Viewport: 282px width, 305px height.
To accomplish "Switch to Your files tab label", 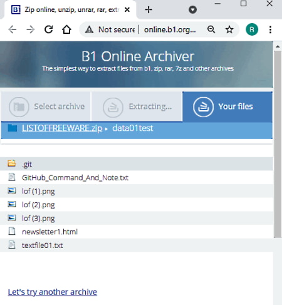I will (x=236, y=106).
